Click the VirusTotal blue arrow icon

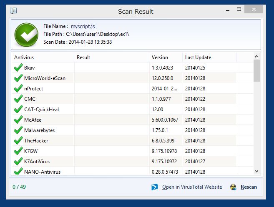155,187
